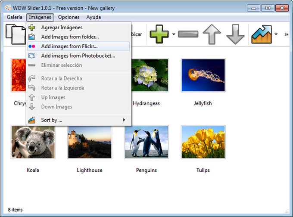This screenshot has height=217, width=293.
Task: Click the Penguins caption text
Action: click(x=146, y=170)
